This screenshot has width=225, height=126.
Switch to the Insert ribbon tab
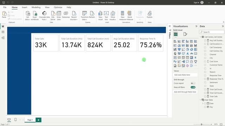(25, 7)
